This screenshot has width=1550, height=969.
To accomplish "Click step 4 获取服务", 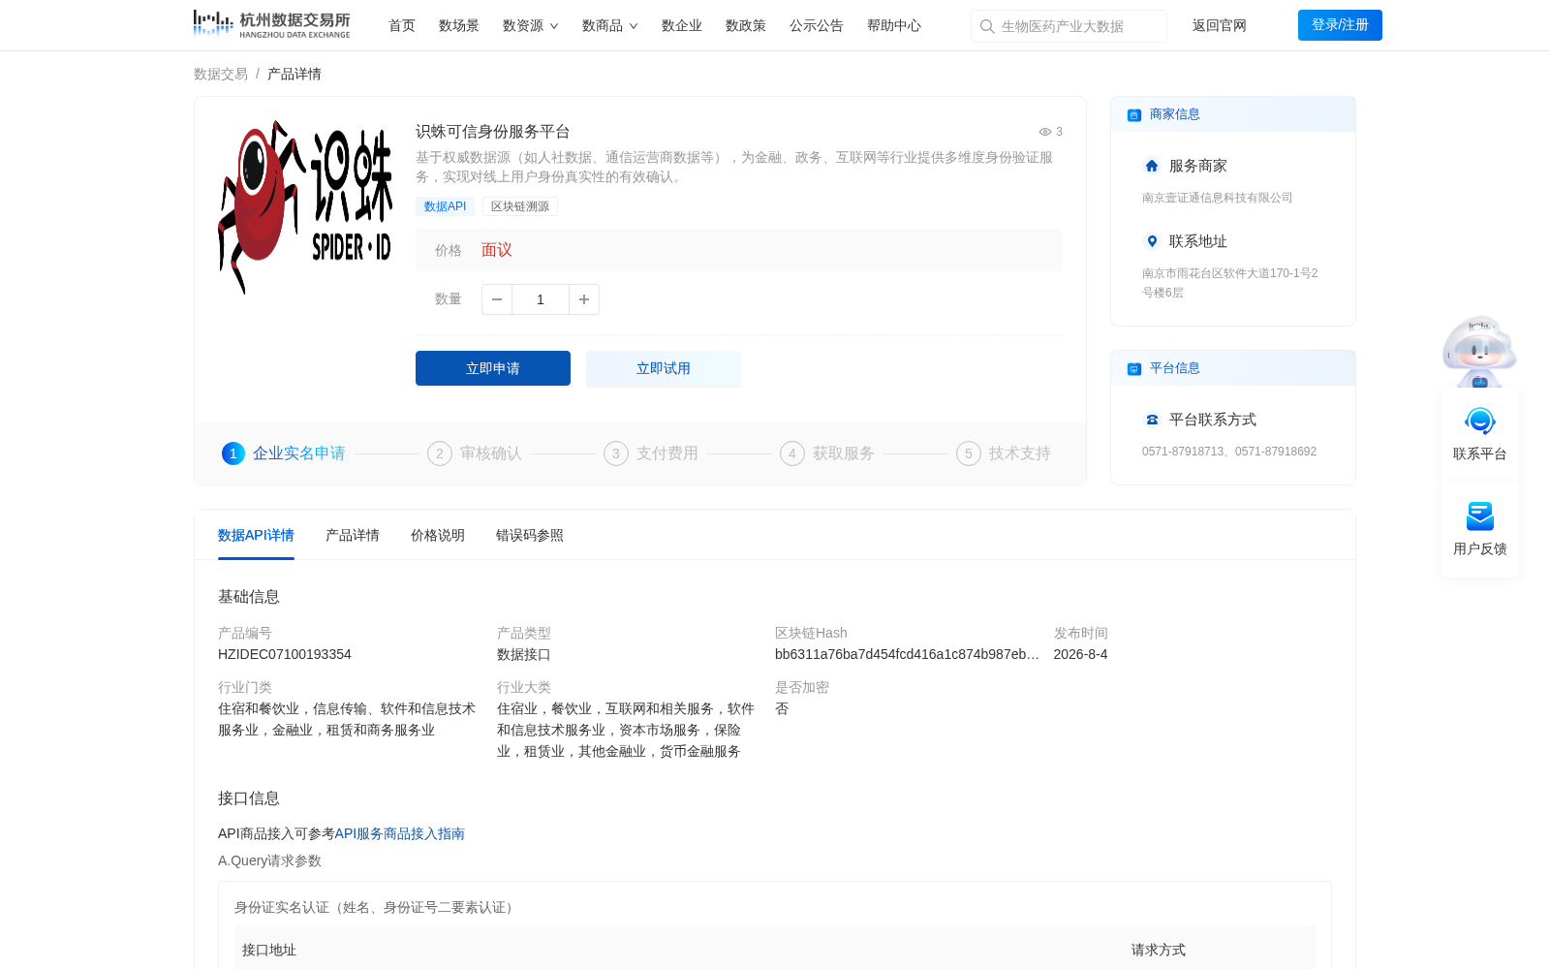I will click(x=827, y=453).
